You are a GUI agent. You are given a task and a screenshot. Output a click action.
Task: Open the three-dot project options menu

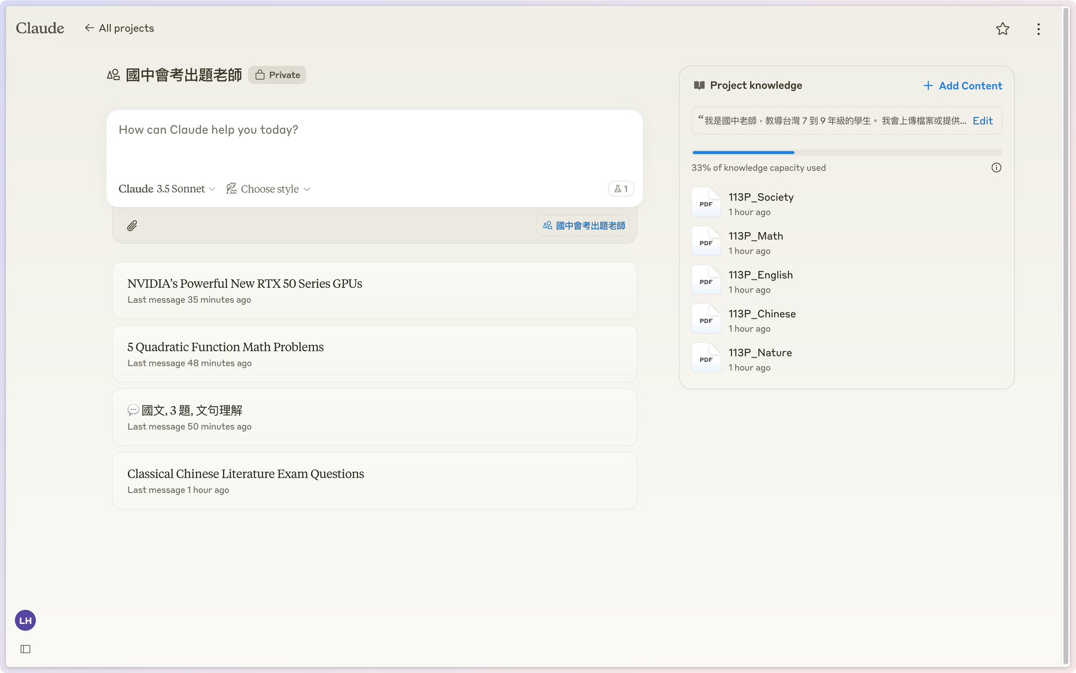[x=1038, y=29]
